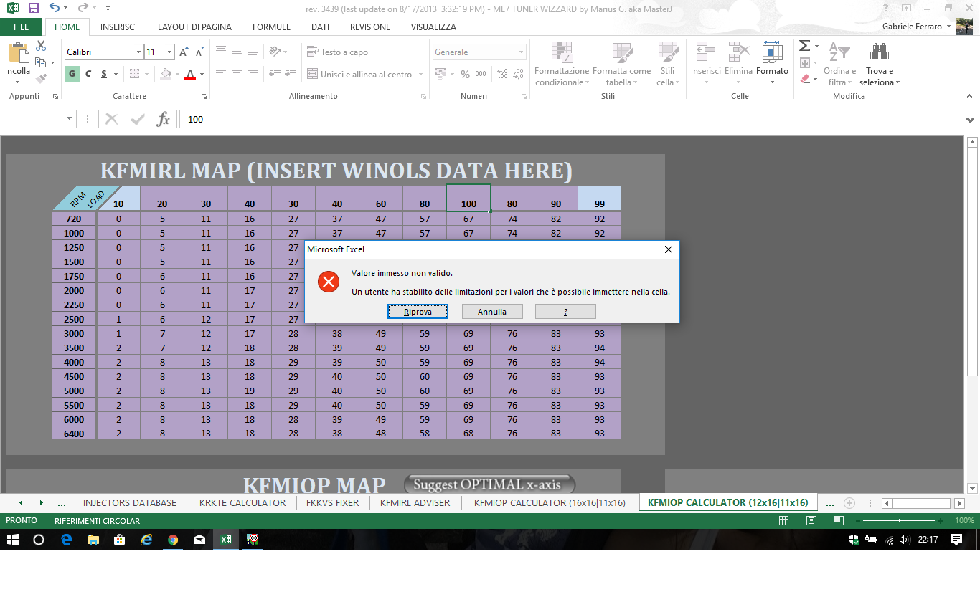Screen dimensions: 980x597
Task: Switch to page layout view in status bar
Action: 811,521
